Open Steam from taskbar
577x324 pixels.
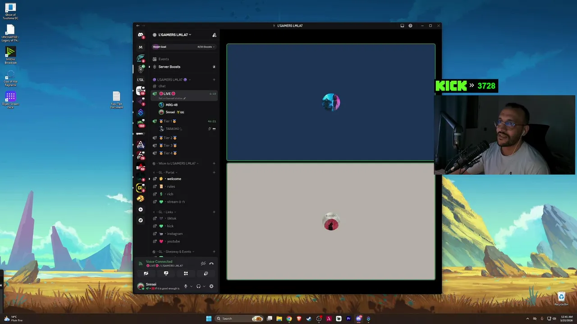click(x=309, y=319)
